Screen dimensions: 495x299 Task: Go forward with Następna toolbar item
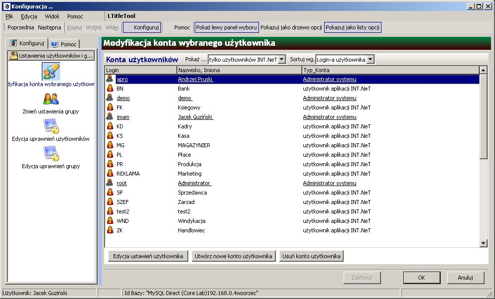pos(50,27)
